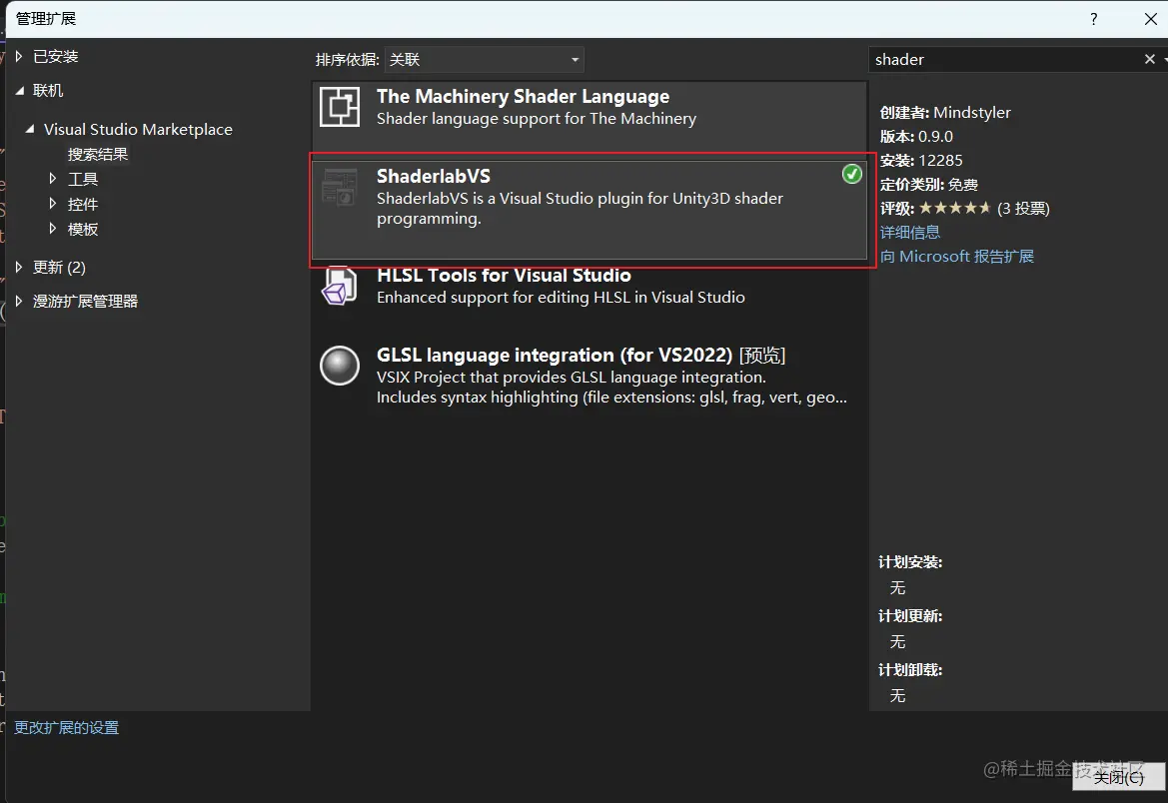Screen dimensions: 1168x803
Task: Click the 计划卸载 heading
Action: [x=910, y=670]
